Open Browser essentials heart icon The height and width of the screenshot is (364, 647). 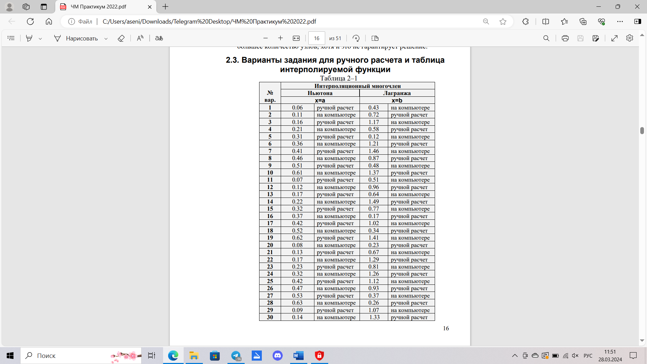pyautogui.click(x=602, y=21)
